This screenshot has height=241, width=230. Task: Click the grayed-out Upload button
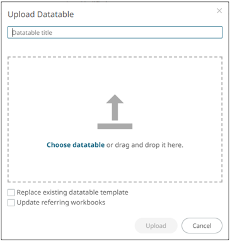tap(156, 226)
